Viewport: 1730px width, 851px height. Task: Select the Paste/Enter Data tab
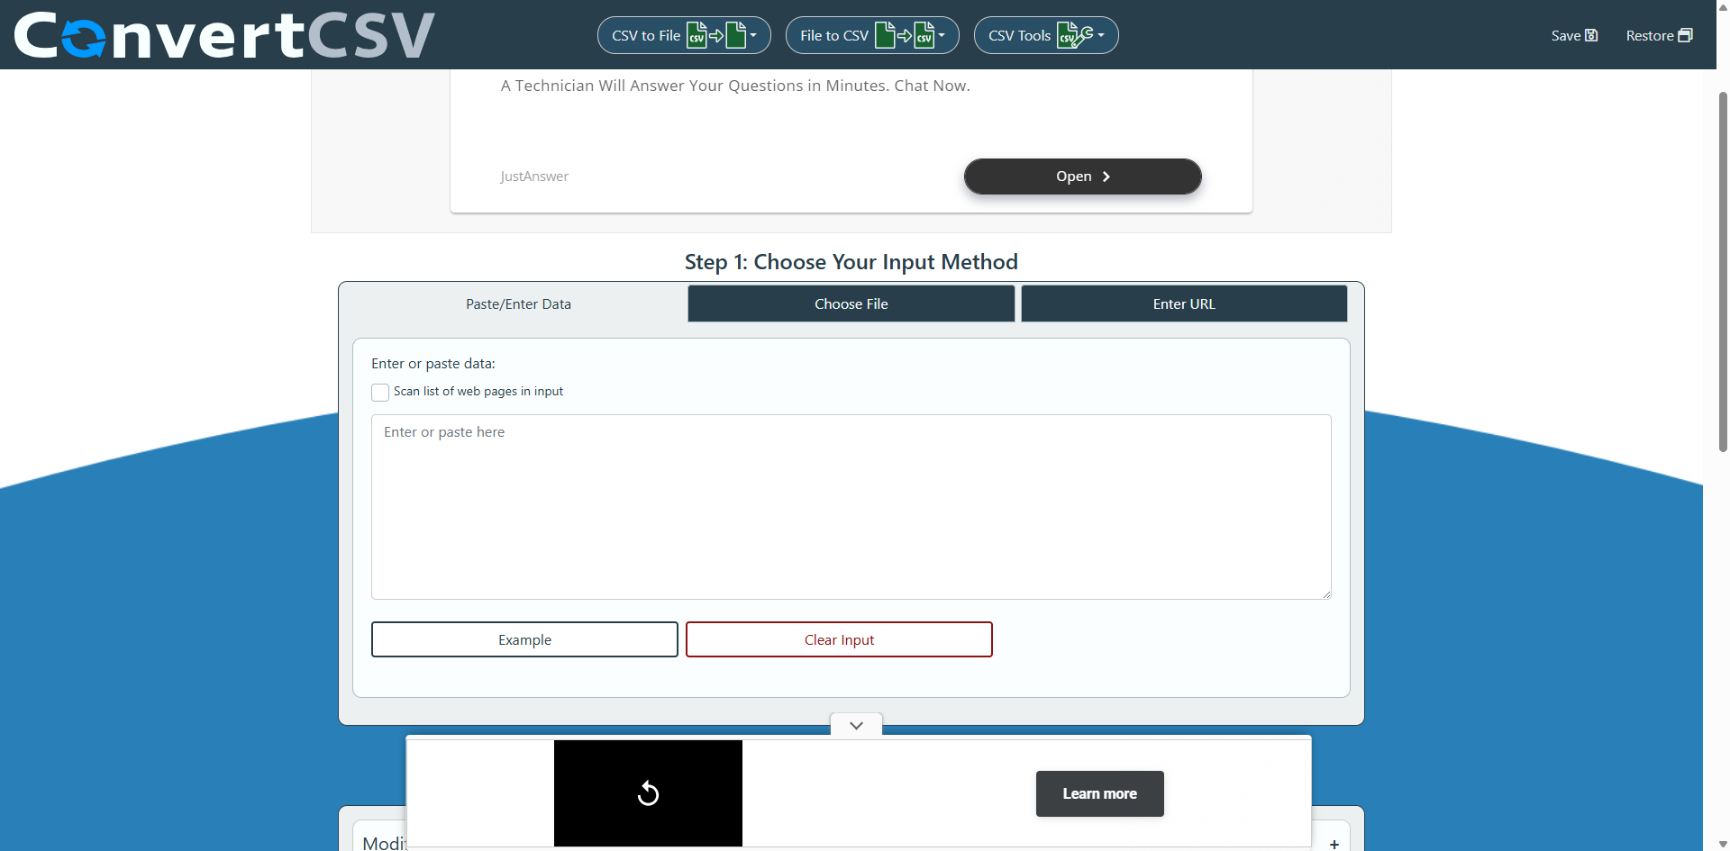click(x=518, y=304)
